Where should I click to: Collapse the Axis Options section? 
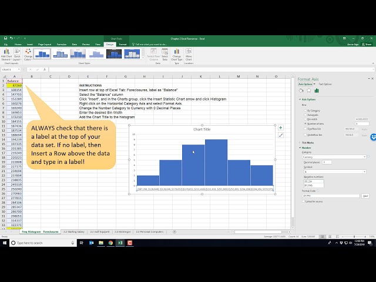[x=300, y=99]
